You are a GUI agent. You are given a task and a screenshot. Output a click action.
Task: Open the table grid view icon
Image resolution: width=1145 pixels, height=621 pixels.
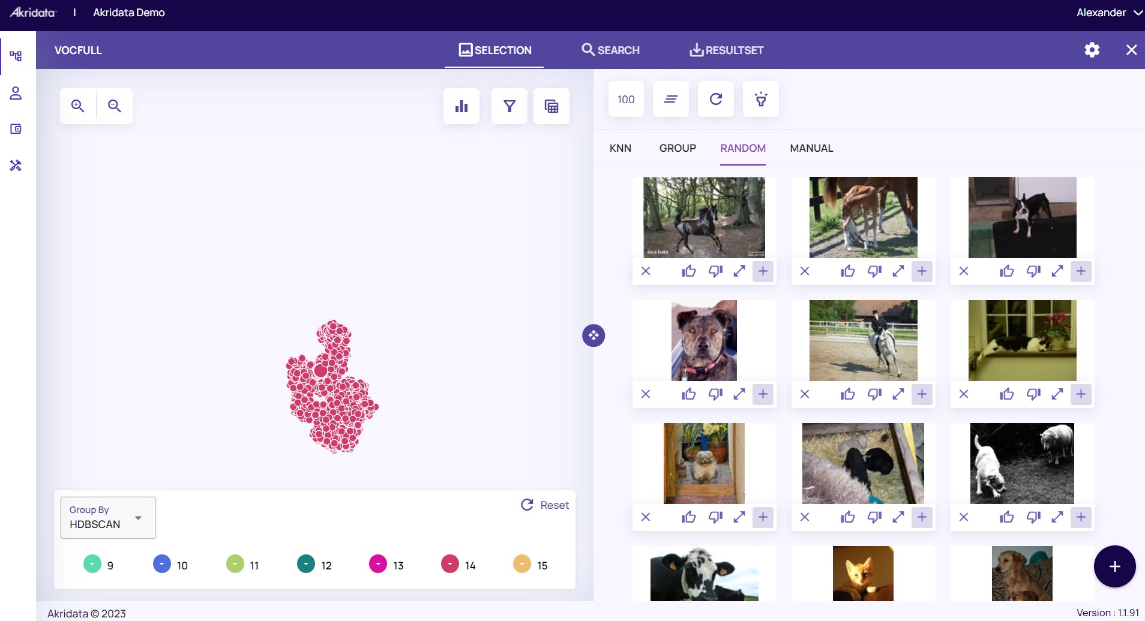pyautogui.click(x=551, y=106)
